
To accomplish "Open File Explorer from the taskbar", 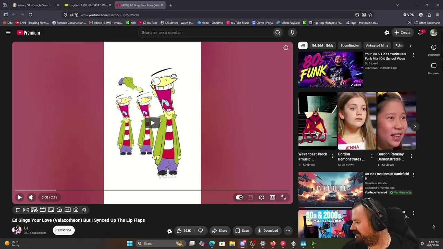I will pos(232,243).
